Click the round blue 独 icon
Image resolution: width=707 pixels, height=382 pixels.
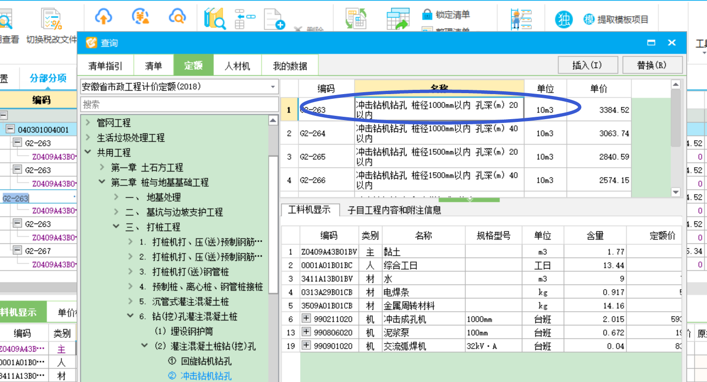(x=564, y=19)
